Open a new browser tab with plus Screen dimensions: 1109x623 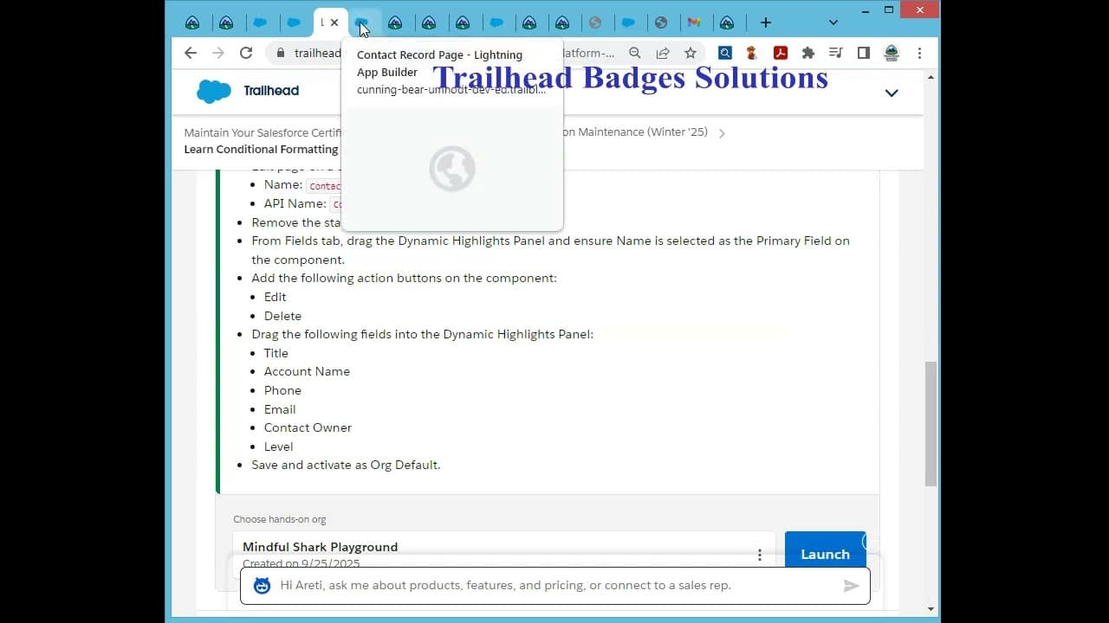tap(765, 22)
